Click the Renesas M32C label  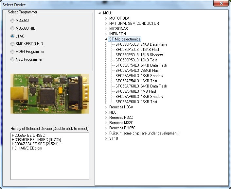click(121, 123)
